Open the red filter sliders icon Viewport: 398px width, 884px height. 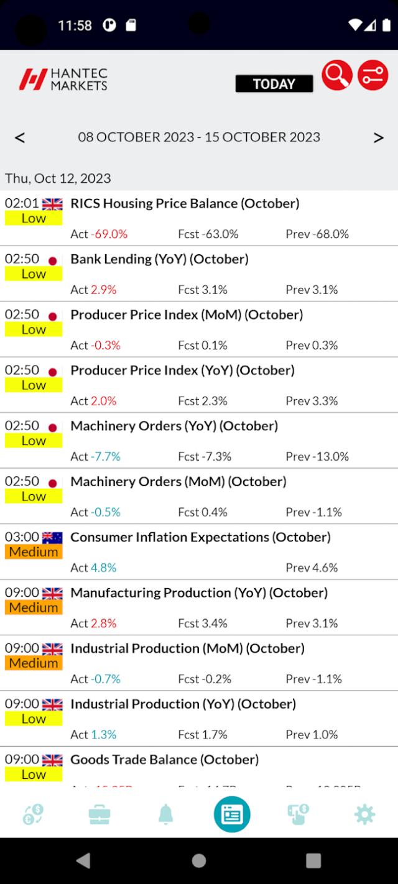[373, 75]
